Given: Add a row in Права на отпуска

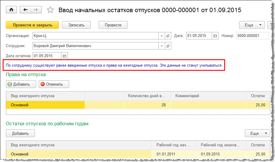Looking at the screenshot, I should (x=21, y=84).
